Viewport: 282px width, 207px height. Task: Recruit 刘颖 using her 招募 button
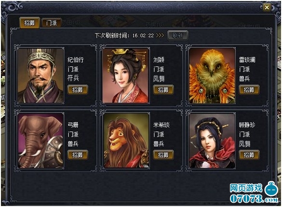(163, 90)
